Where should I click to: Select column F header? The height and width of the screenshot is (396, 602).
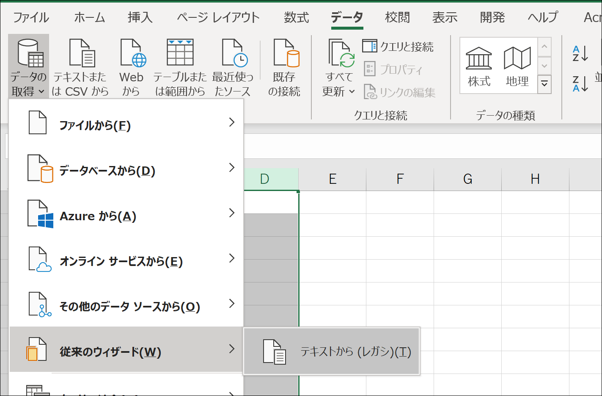click(x=400, y=179)
